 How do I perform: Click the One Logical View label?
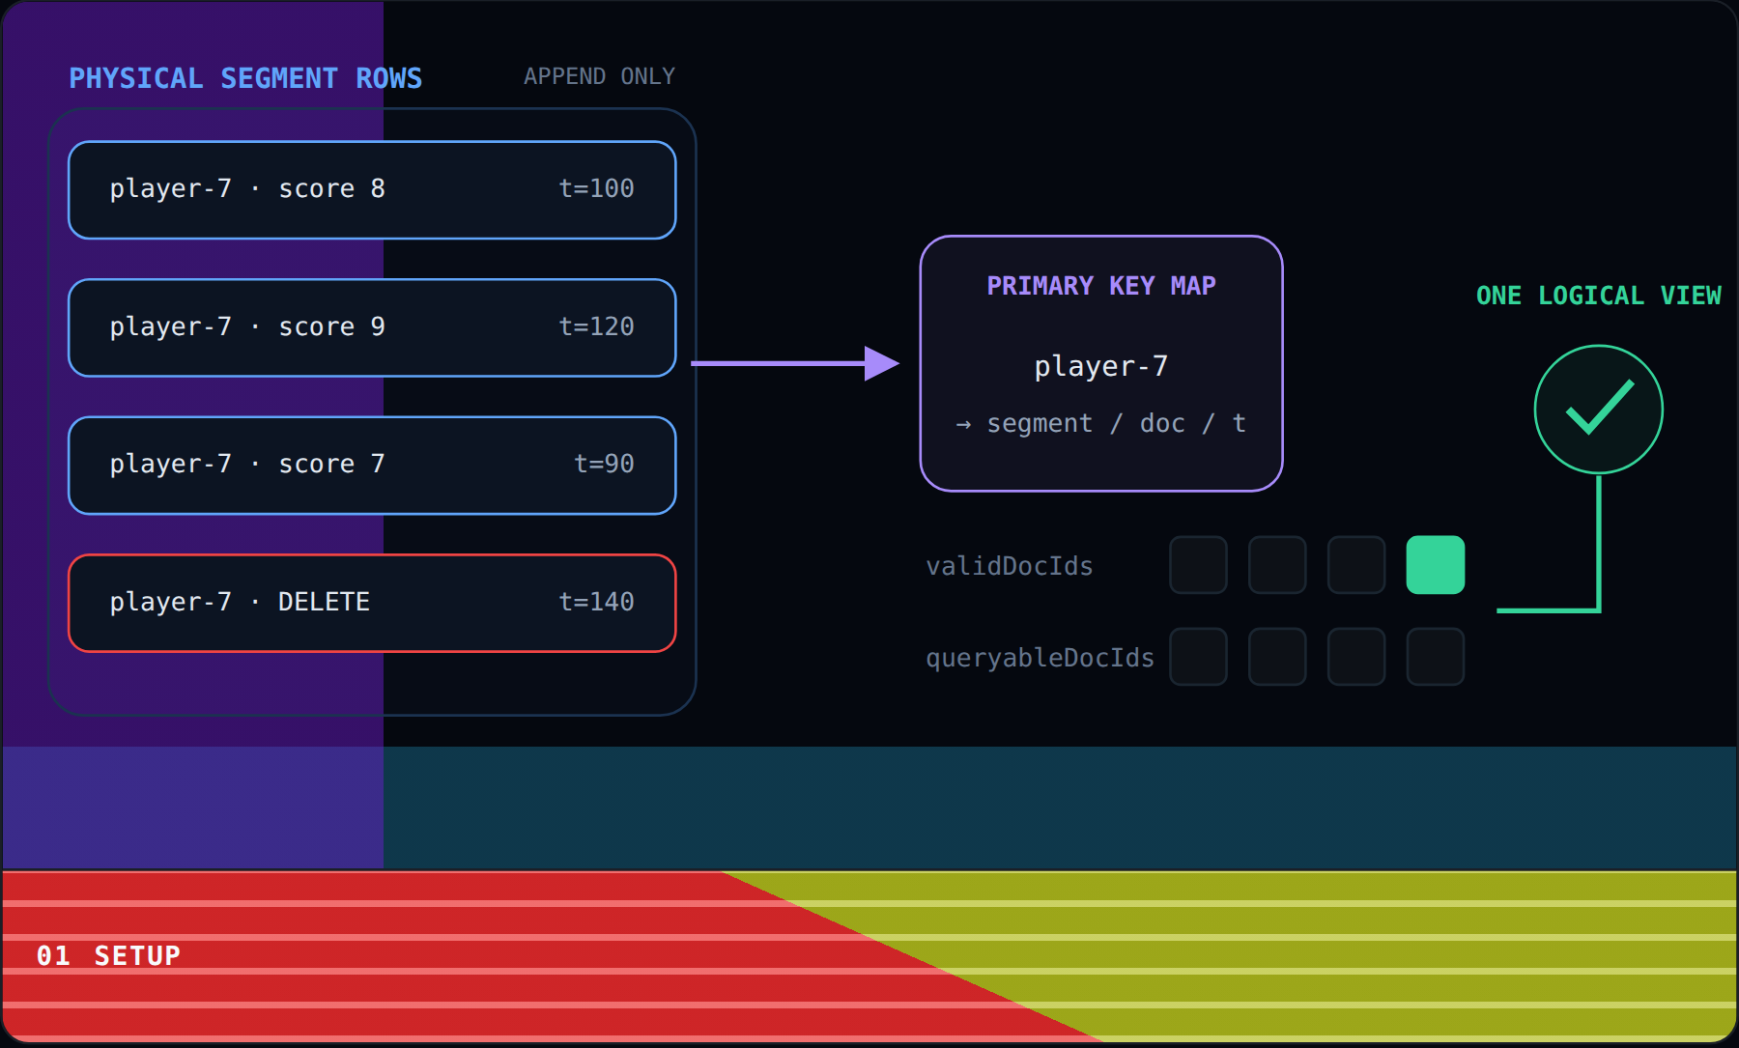coord(1599,296)
